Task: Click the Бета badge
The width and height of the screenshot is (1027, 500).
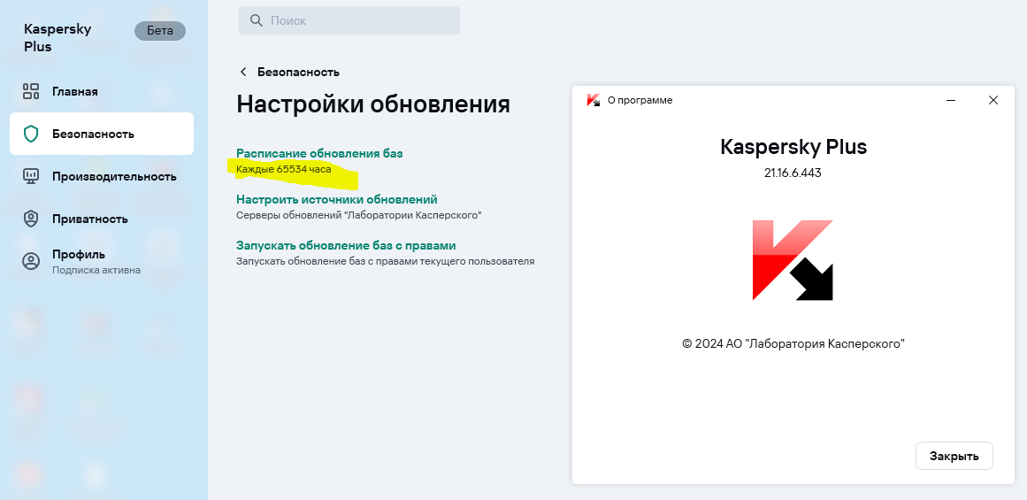Action: point(160,31)
